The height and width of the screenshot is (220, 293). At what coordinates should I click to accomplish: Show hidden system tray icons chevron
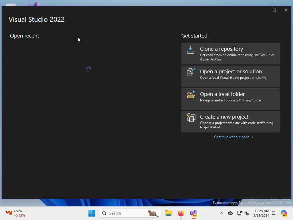point(221,213)
